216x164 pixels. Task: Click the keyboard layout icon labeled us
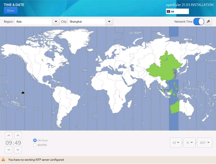[x=168, y=11]
